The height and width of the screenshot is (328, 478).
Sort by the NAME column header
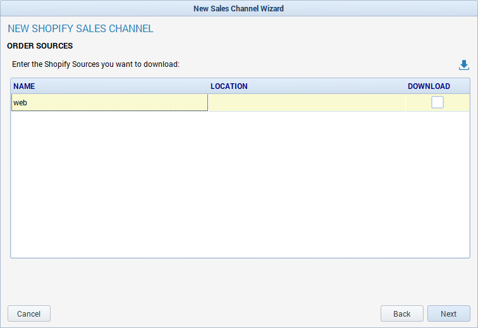pos(110,86)
